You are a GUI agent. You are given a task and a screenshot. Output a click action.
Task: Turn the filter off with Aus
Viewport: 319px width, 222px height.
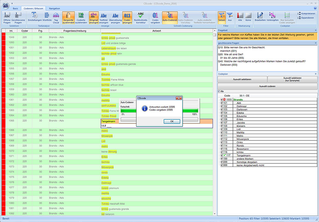click(230, 17)
